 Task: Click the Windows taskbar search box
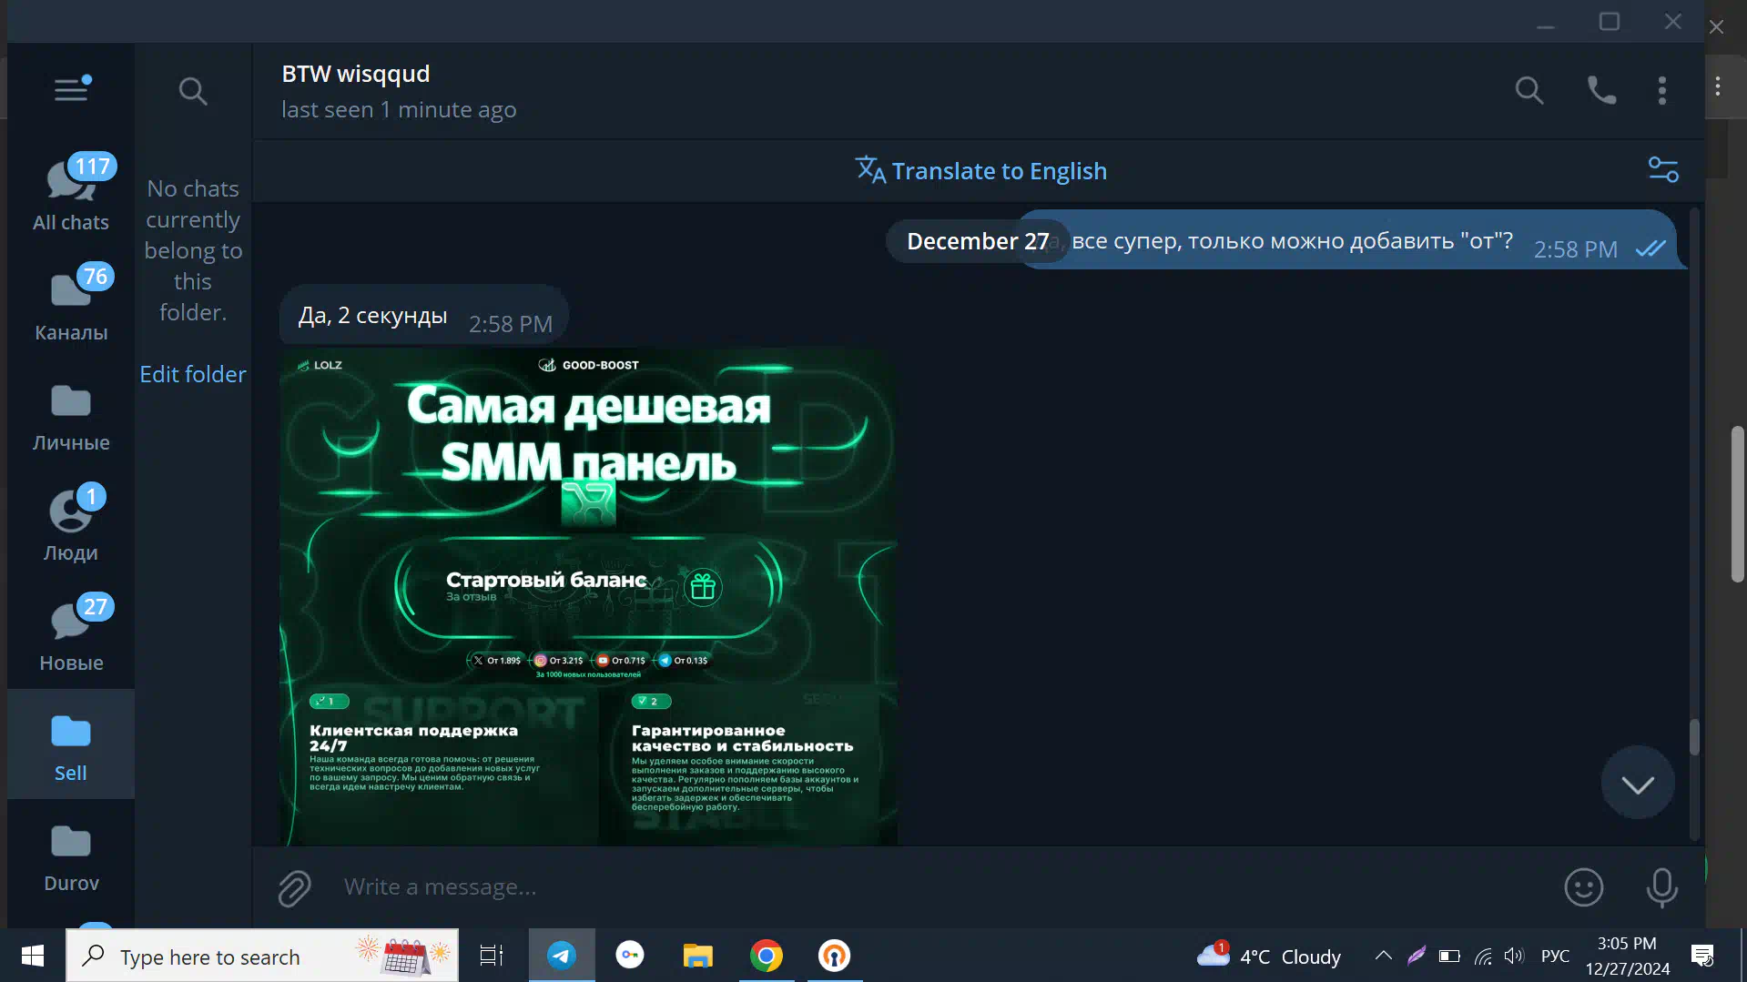click(262, 956)
